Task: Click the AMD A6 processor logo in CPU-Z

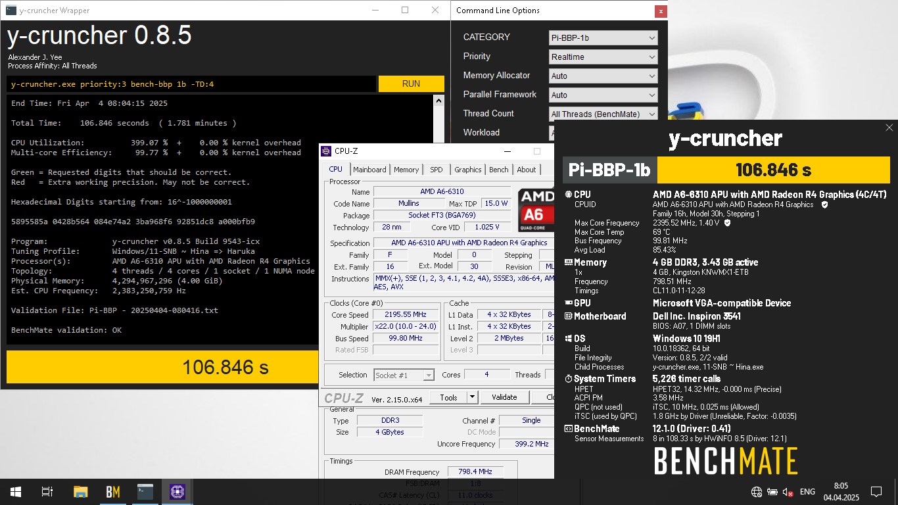Action: click(536, 210)
